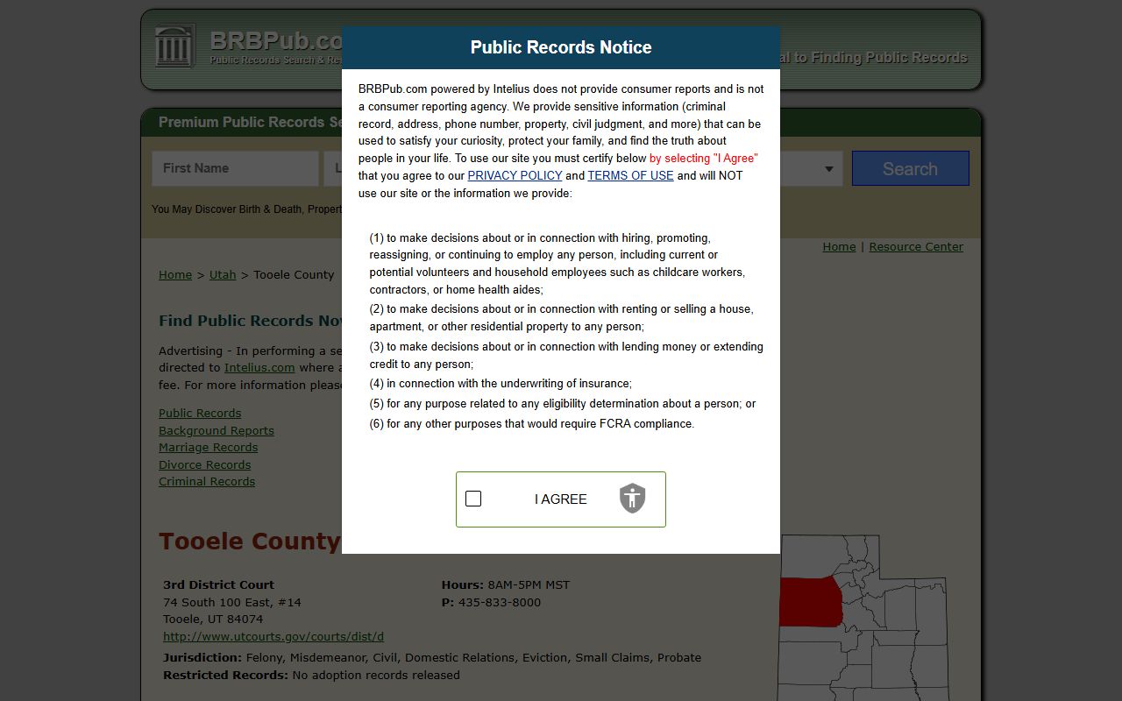Click the blue Search button
This screenshot has height=701, width=1122.
(910, 168)
